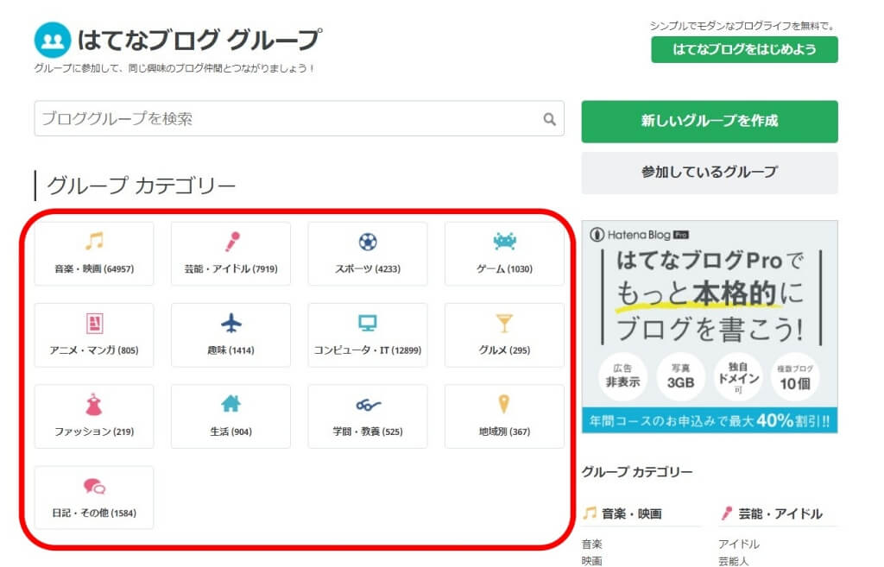Image resolution: width=884 pixels, height=567 pixels.
Task: Click the はてなブログ グループ page title
Action: 199,40
